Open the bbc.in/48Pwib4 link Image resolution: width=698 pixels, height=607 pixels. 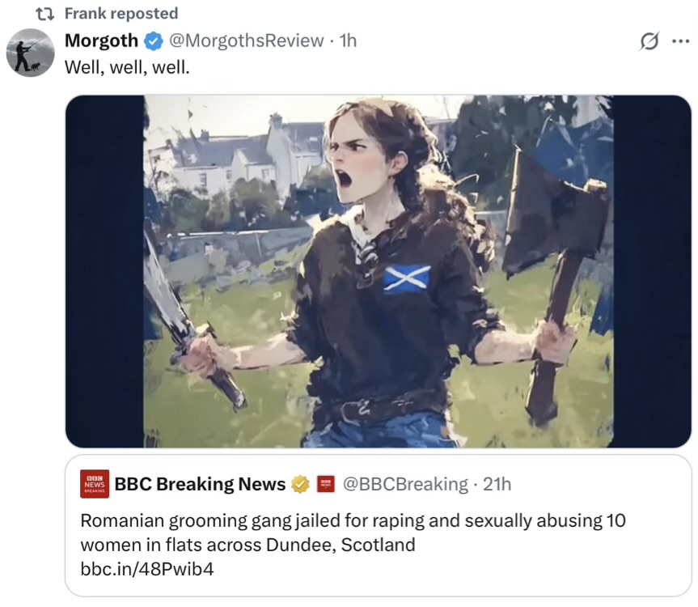point(147,569)
